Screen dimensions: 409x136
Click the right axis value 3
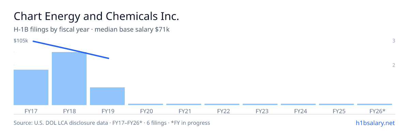[394, 41]
